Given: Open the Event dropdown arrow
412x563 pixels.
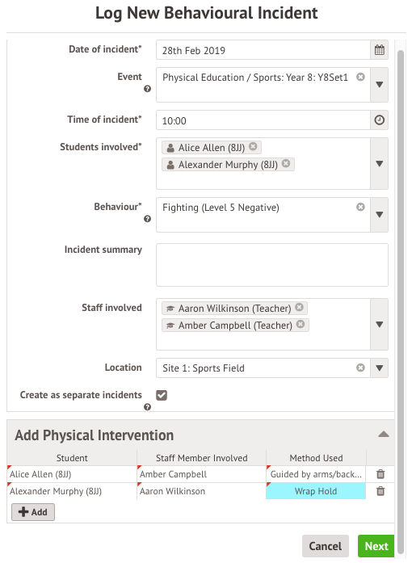Looking at the screenshot, I should coord(380,85).
